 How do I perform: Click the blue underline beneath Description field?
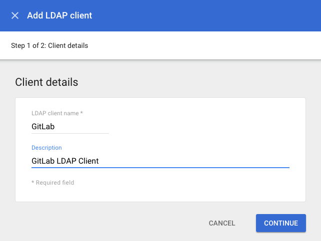[x=160, y=168]
